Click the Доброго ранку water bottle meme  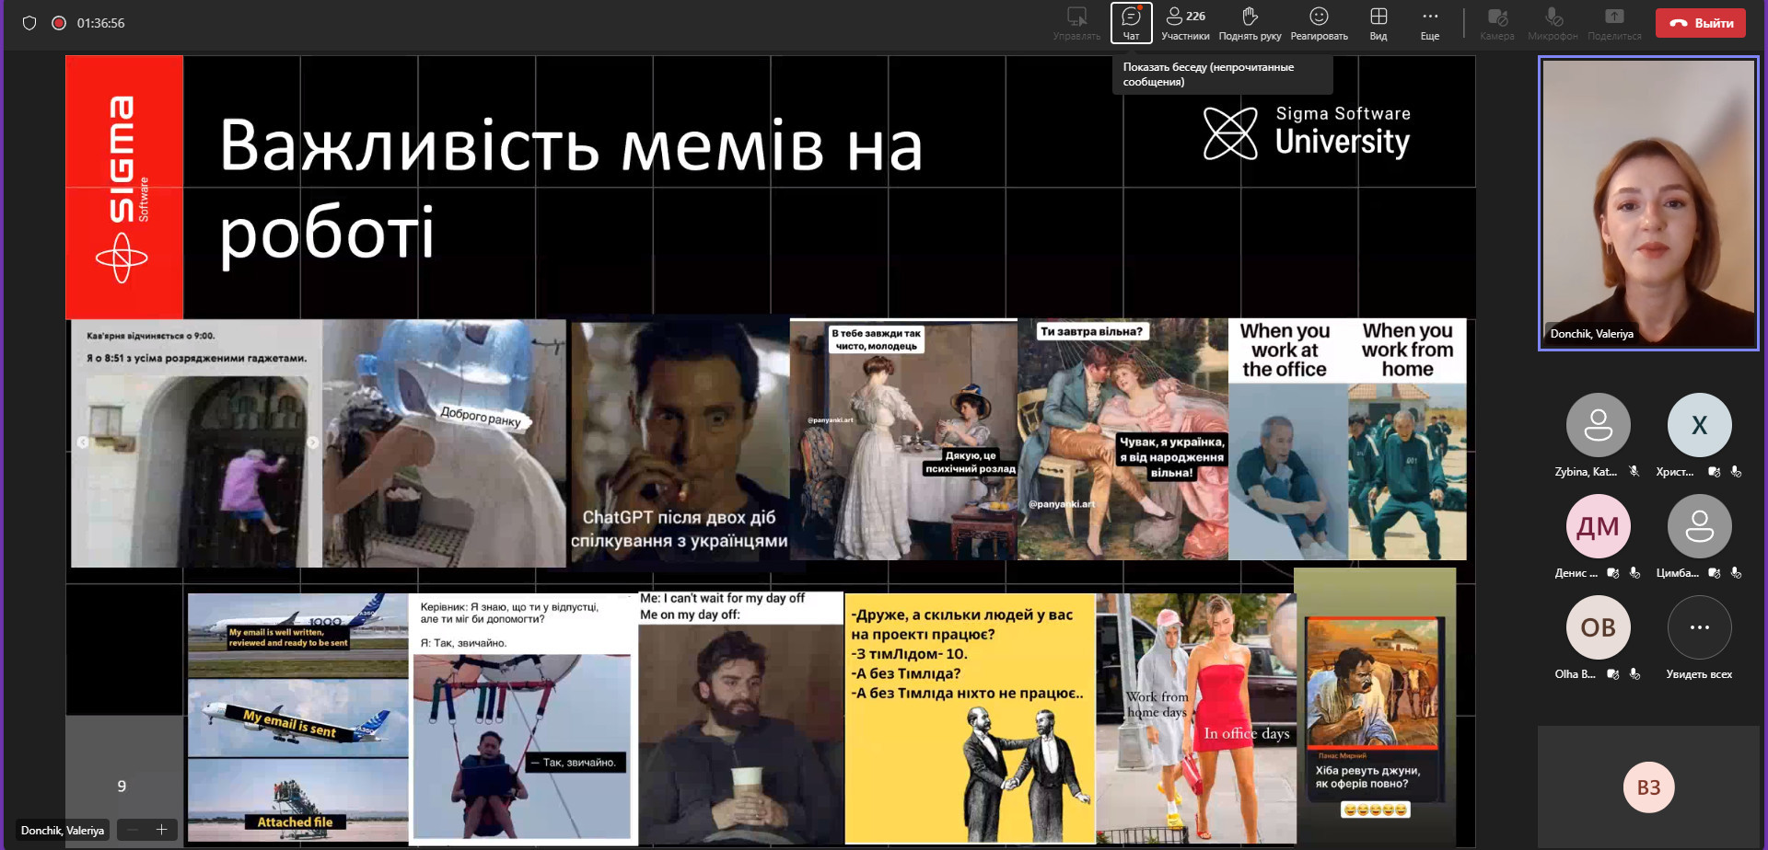445,443
